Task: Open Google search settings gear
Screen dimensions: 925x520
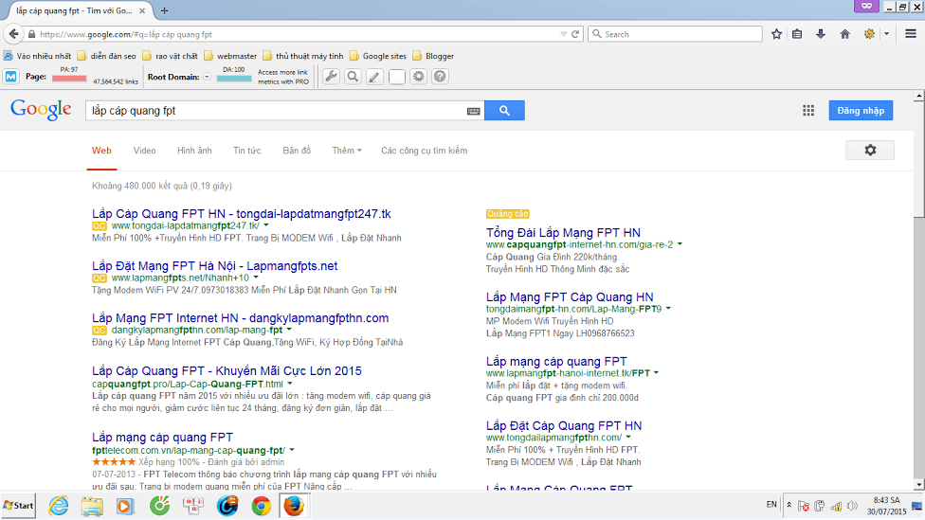Action: click(870, 151)
